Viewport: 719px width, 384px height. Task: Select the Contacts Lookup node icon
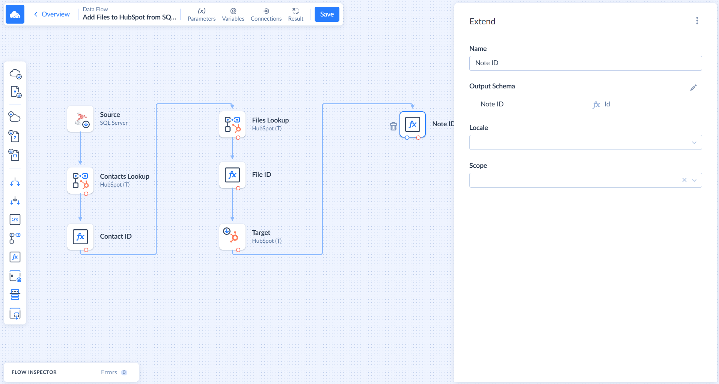click(x=80, y=181)
